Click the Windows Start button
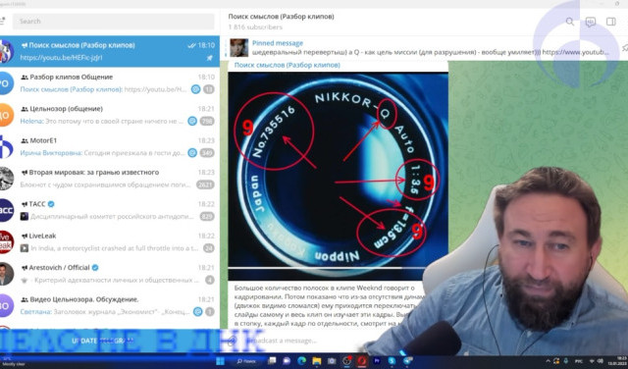628x369 pixels. [220, 361]
